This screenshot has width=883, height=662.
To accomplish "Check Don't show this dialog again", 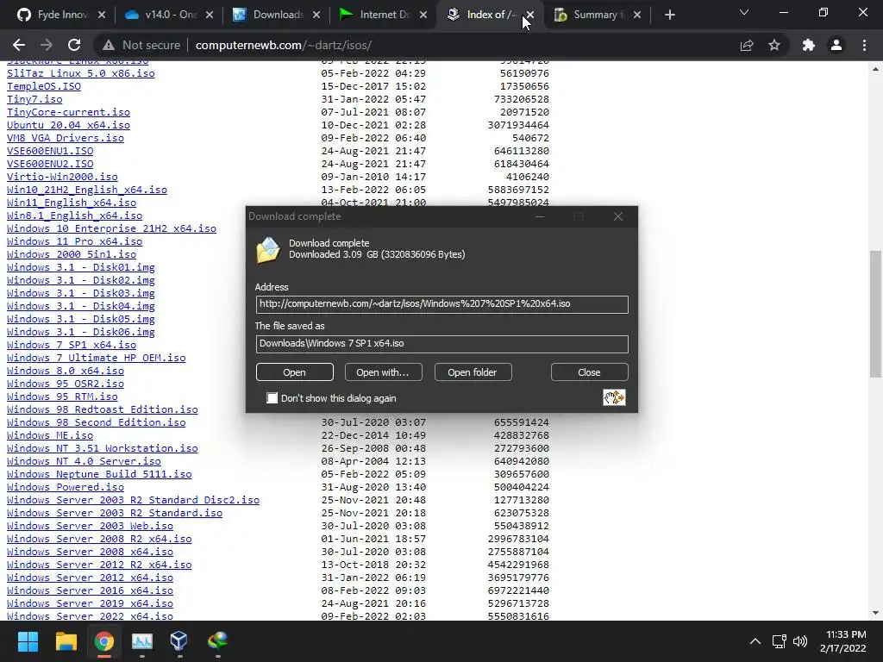I will [272, 398].
